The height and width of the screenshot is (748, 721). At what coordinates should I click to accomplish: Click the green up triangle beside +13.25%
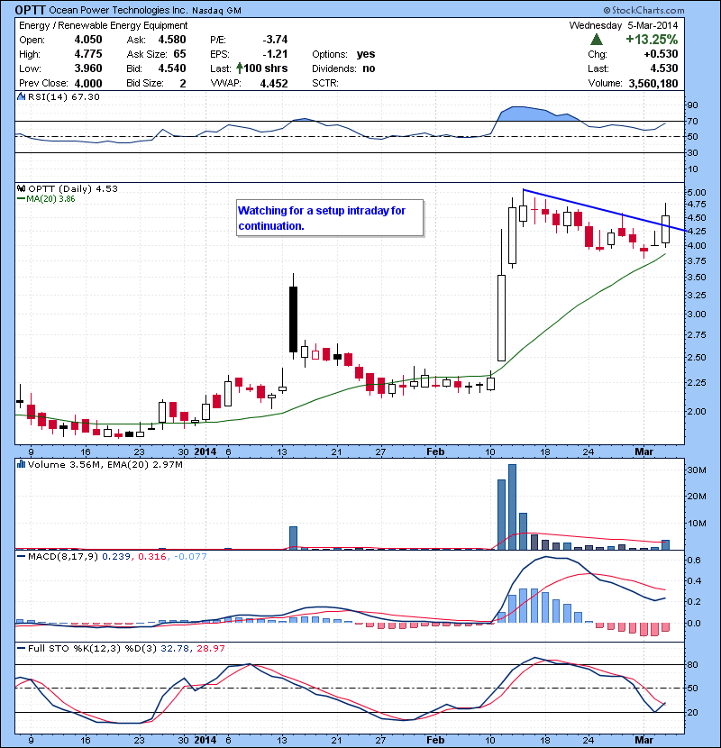pyautogui.click(x=596, y=39)
